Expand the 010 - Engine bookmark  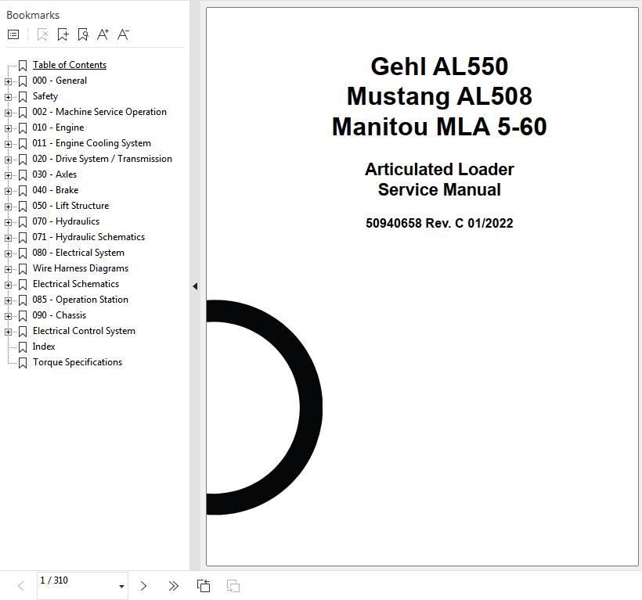tap(8, 128)
